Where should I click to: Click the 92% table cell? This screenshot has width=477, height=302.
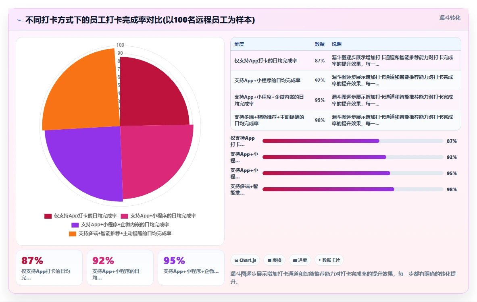coord(320,80)
